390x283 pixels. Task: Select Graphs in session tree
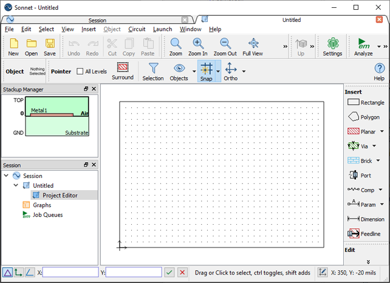[x=42, y=205]
